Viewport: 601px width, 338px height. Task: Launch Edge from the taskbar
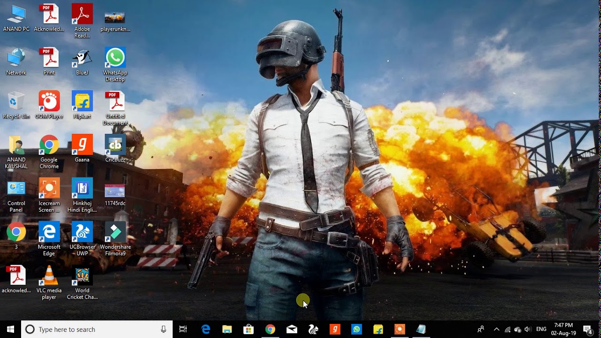pos(206,330)
